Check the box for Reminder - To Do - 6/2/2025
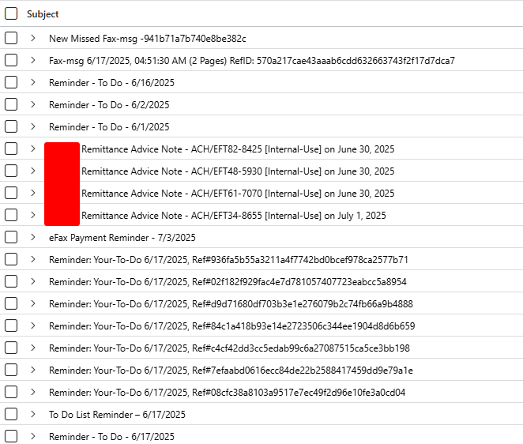Screen dimensions: 523x444 click(x=11, y=104)
